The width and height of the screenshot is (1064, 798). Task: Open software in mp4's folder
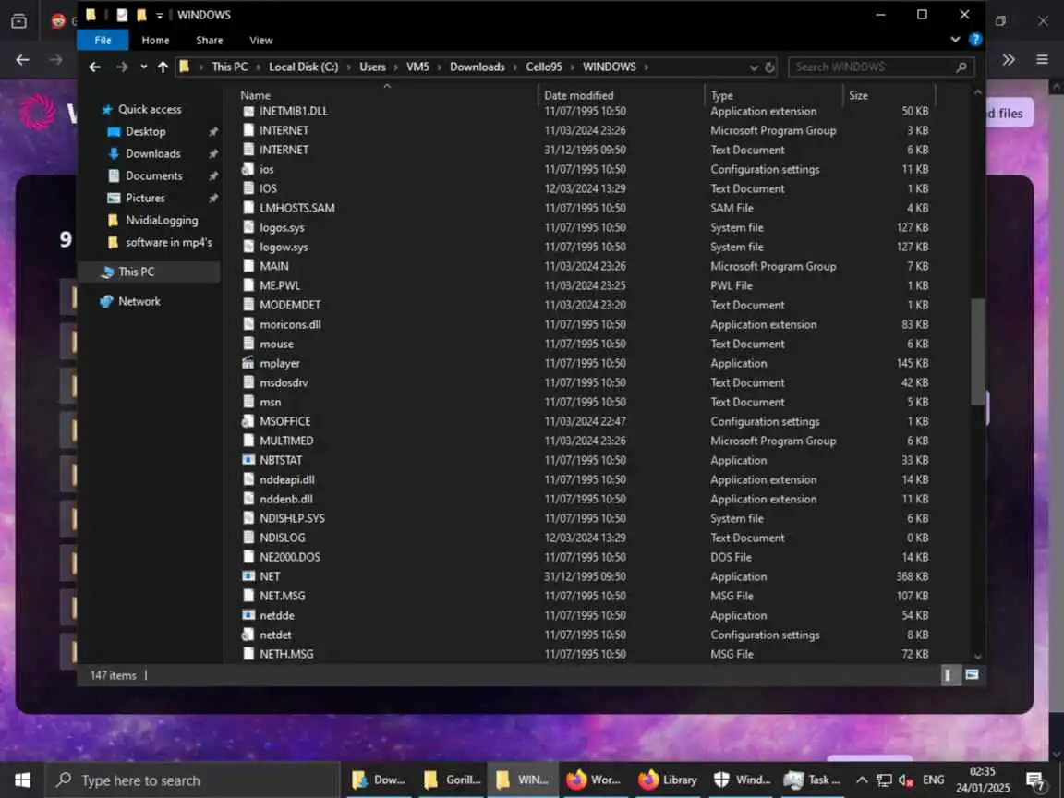169,242
